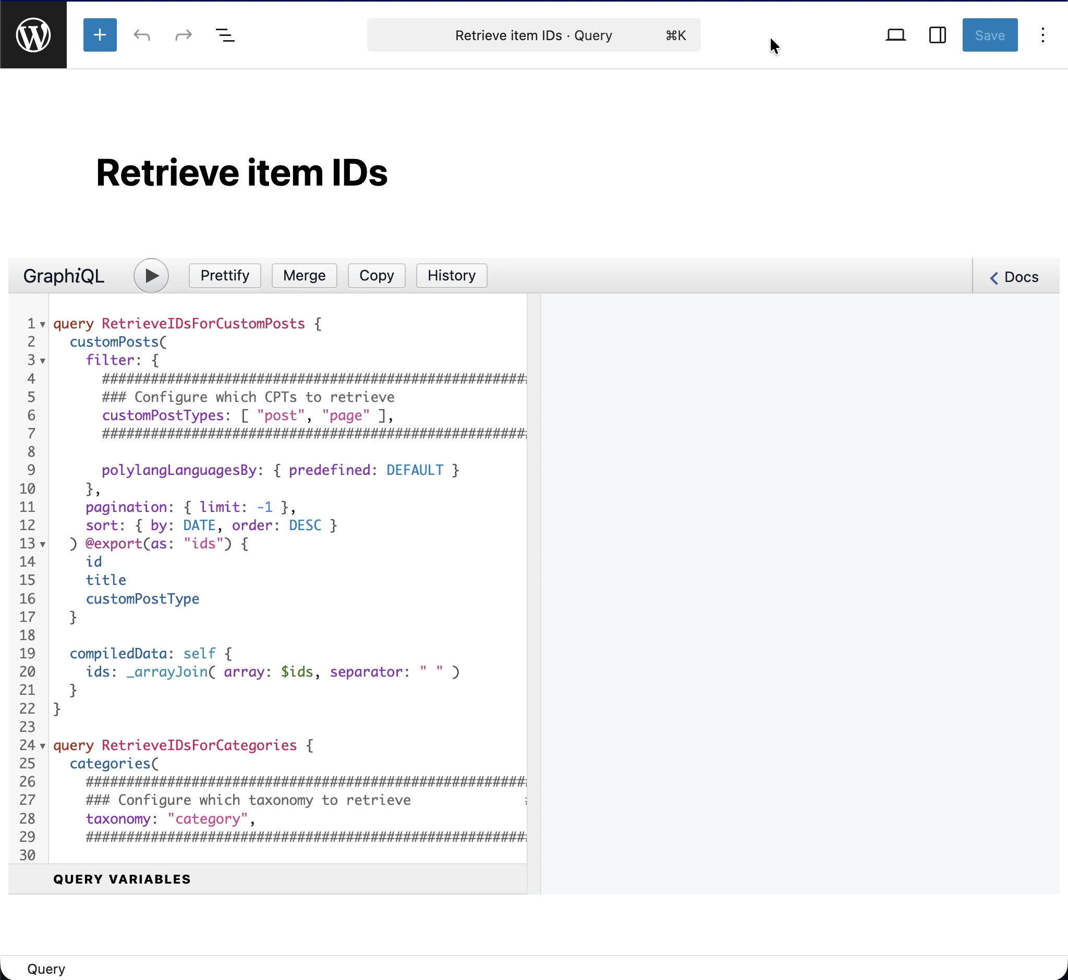Prettify the GraphQL query
1068x980 pixels.
point(224,275)
